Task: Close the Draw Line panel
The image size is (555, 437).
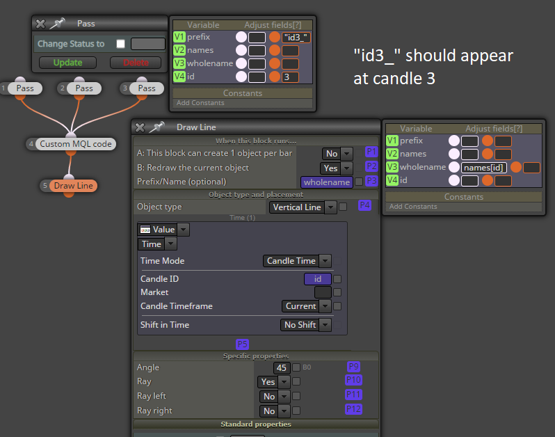Action: click(x=140, y=127)
